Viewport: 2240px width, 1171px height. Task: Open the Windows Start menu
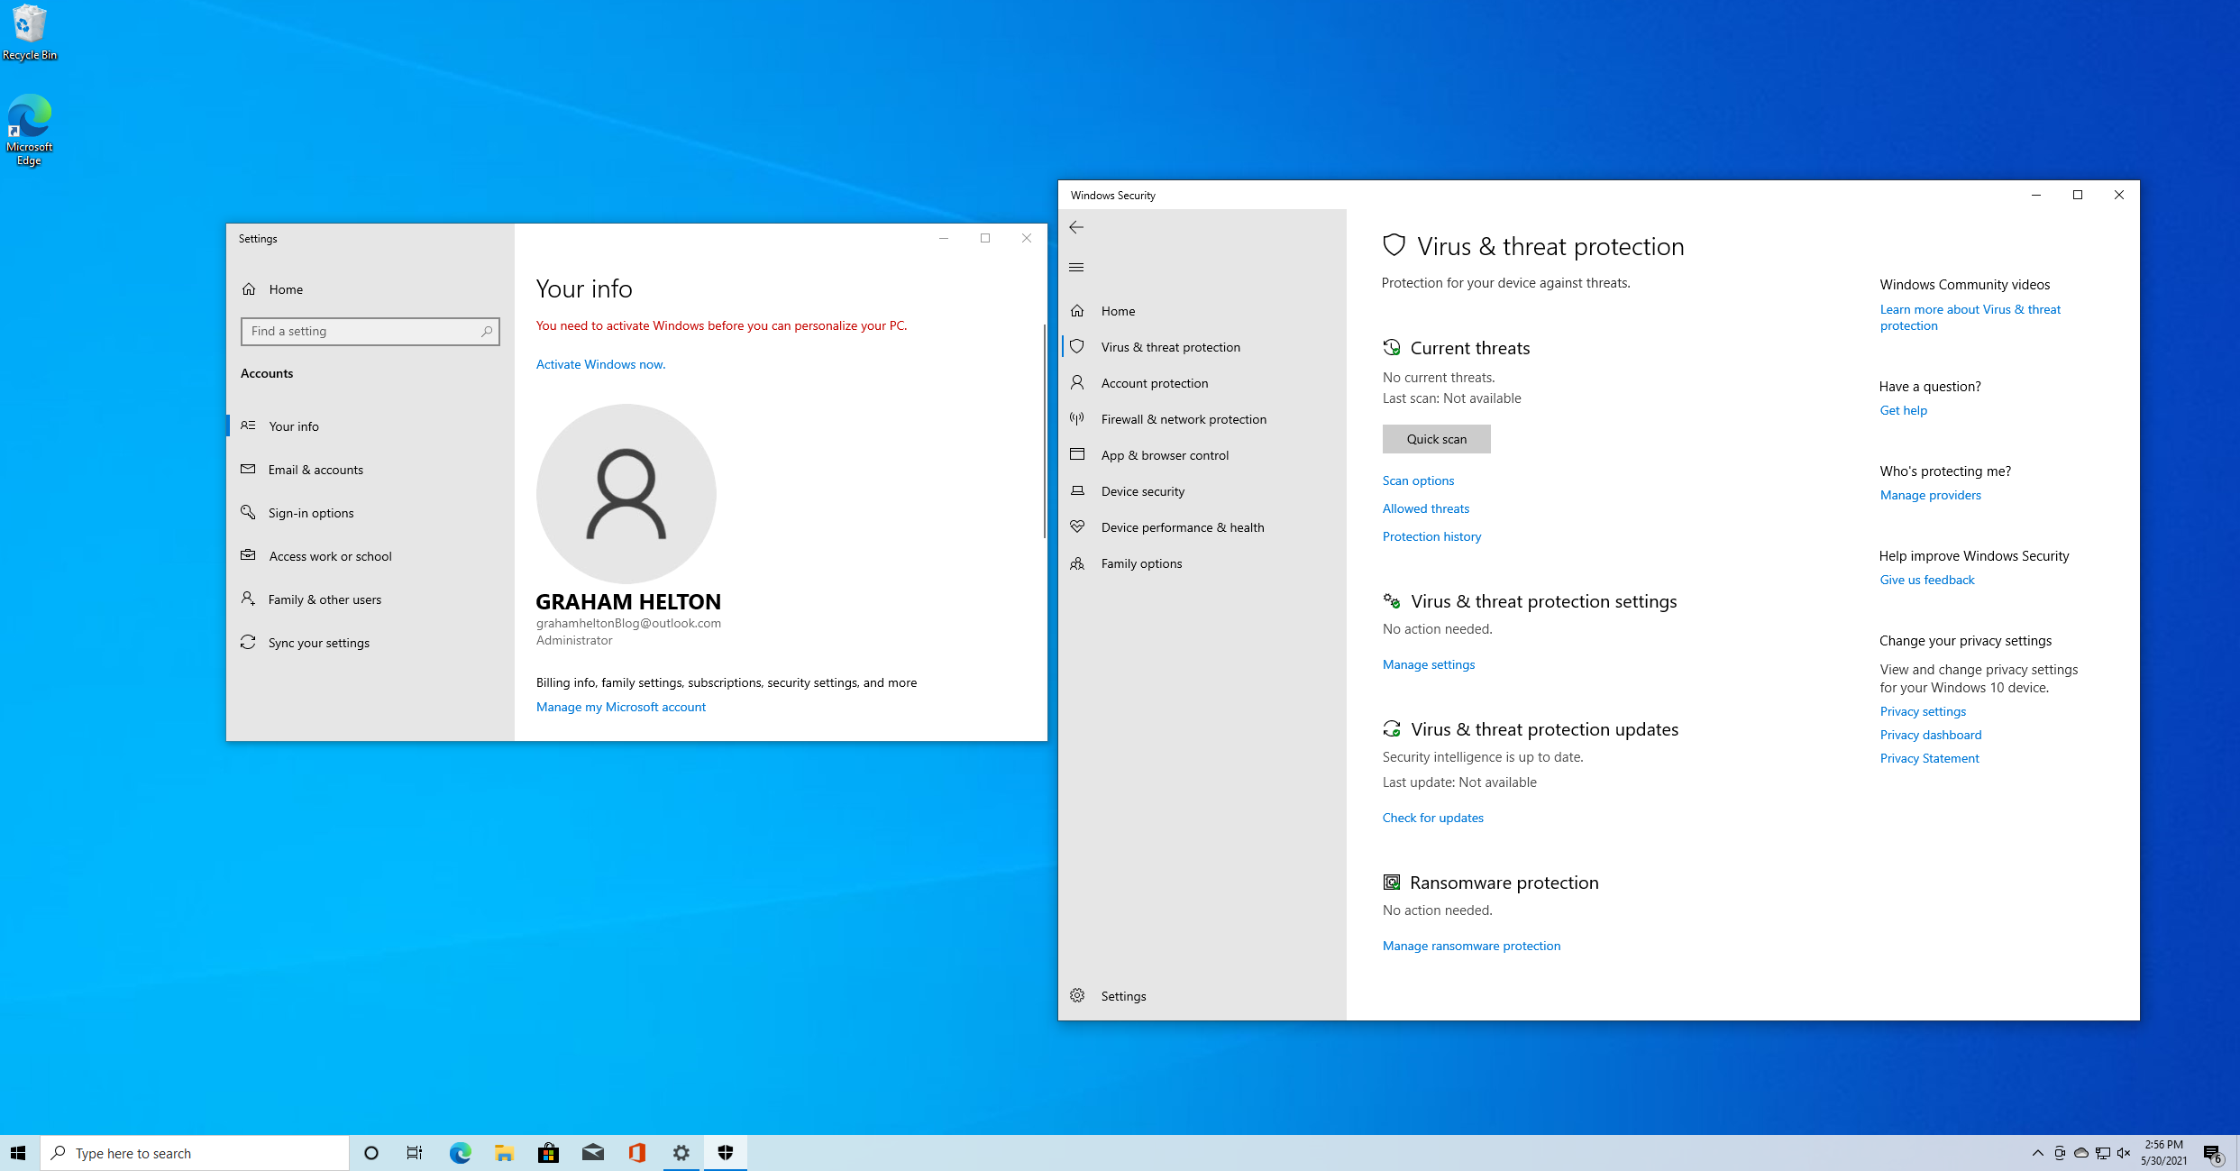click(19, 1153)
